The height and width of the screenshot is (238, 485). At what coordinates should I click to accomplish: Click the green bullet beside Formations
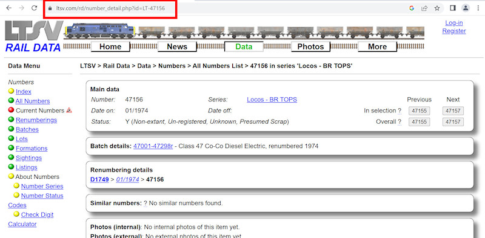click(11, 147)
